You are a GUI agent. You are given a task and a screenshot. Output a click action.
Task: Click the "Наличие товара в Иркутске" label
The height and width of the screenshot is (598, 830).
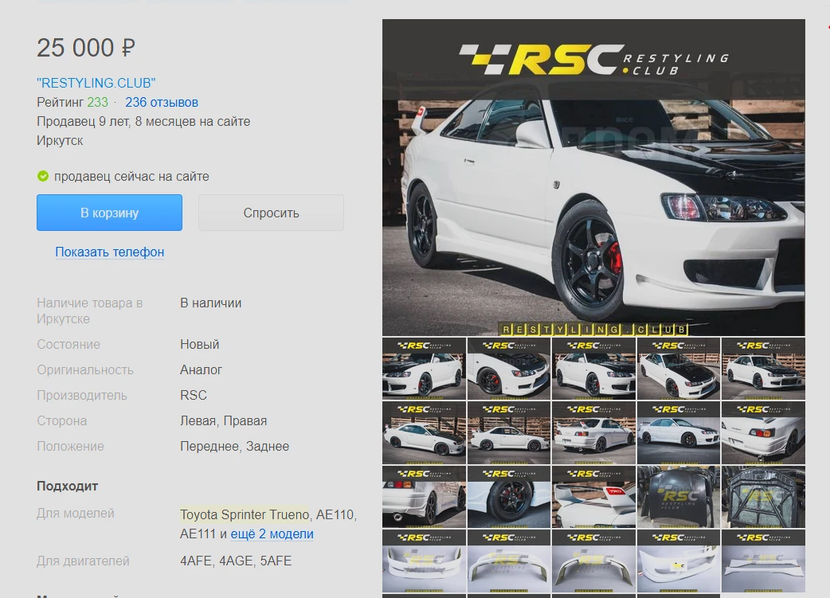(x=90, y=311)
